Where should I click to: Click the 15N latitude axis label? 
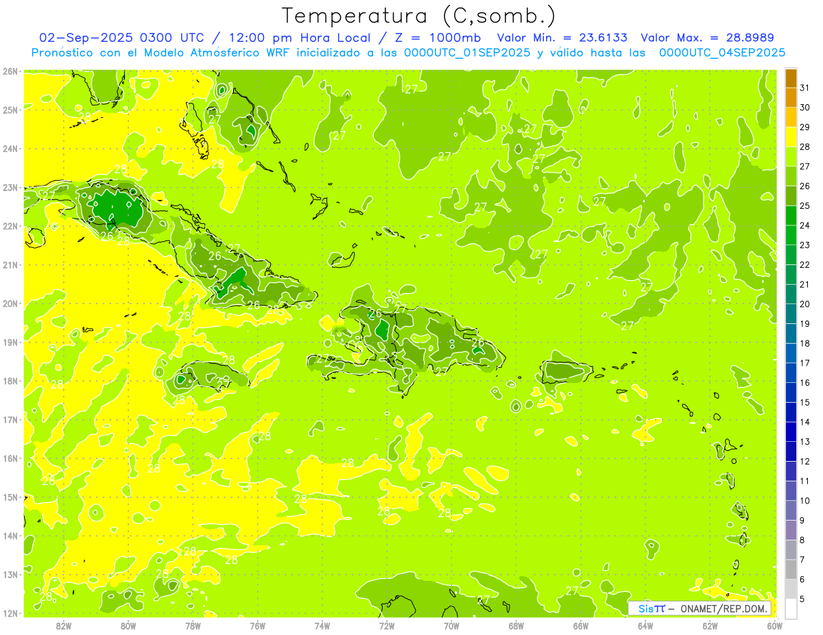coord(10,497)
